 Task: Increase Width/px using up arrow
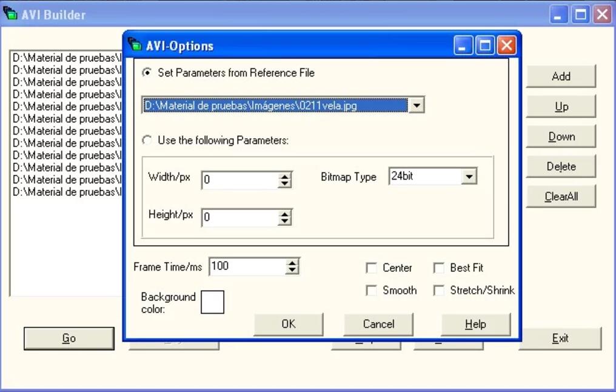(x=285, y=177)
